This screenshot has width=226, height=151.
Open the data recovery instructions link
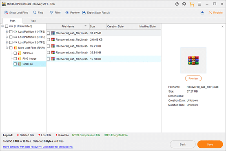[38, 147]
